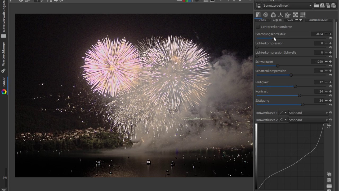Open Tonwertkurve 1 curve type dropdown
Screen dimensions: 339x191
pyautogui.click(x=283, y=113)
